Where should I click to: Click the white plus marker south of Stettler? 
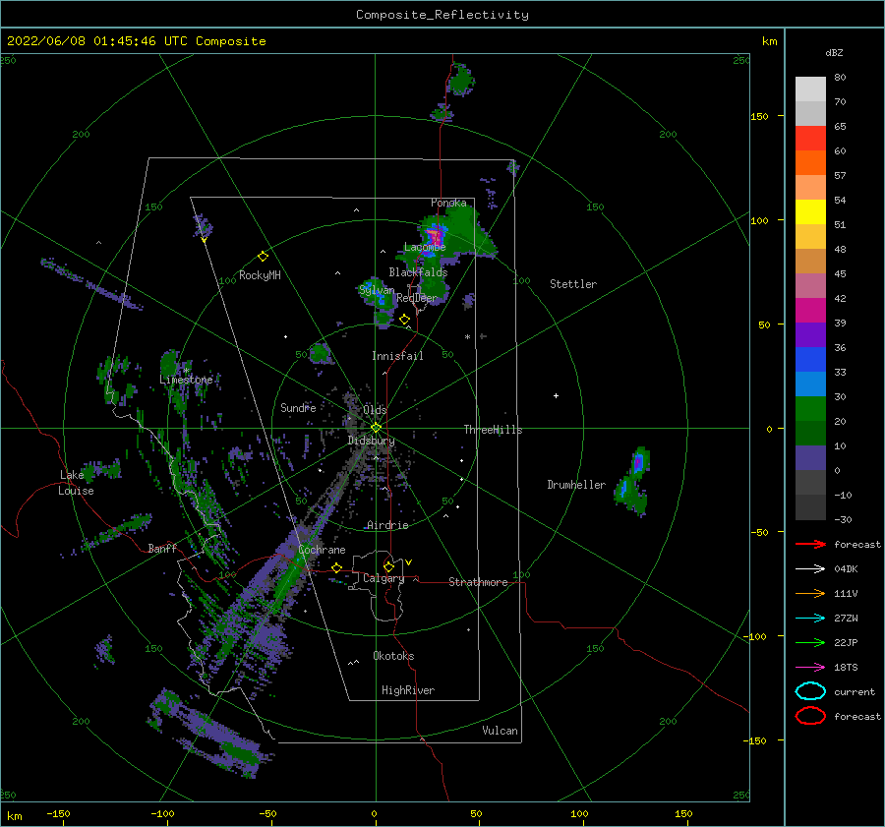[556, 395]
